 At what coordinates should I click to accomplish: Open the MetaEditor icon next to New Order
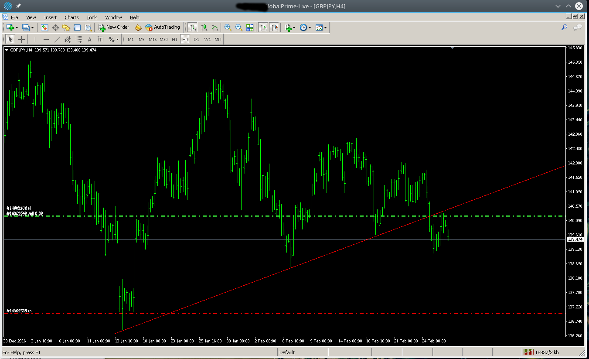[x=138, y=27]
